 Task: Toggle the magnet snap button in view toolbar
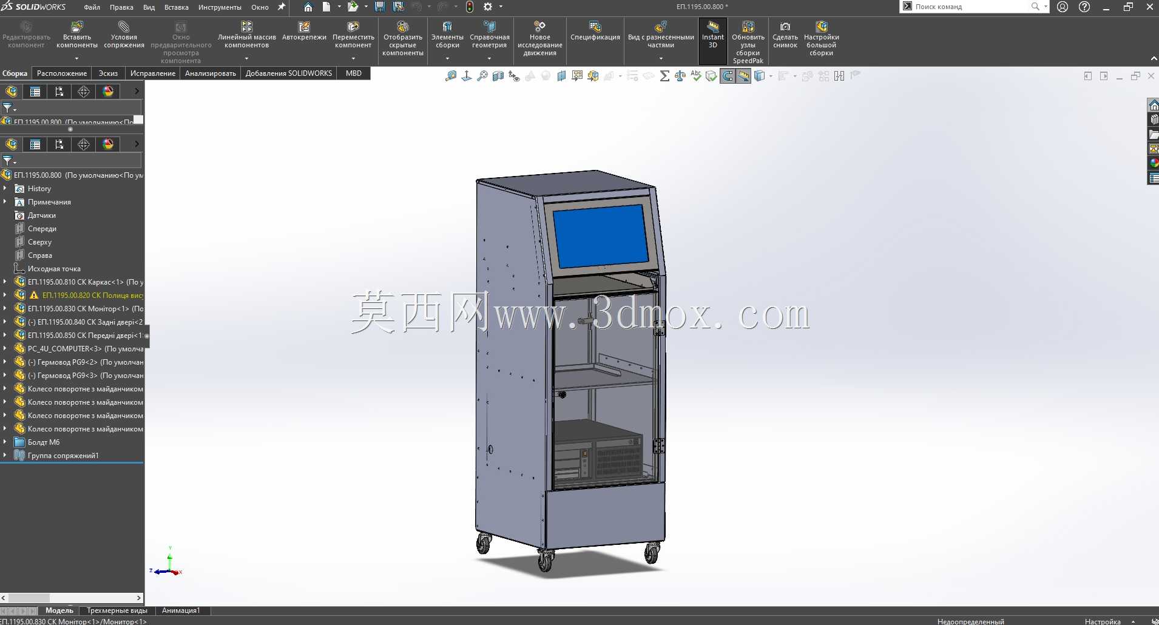(x=728, y=76)
